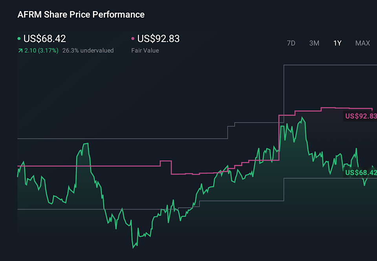Click the green share price legend dot
The image size is (377, 261).
click(19, 39)
